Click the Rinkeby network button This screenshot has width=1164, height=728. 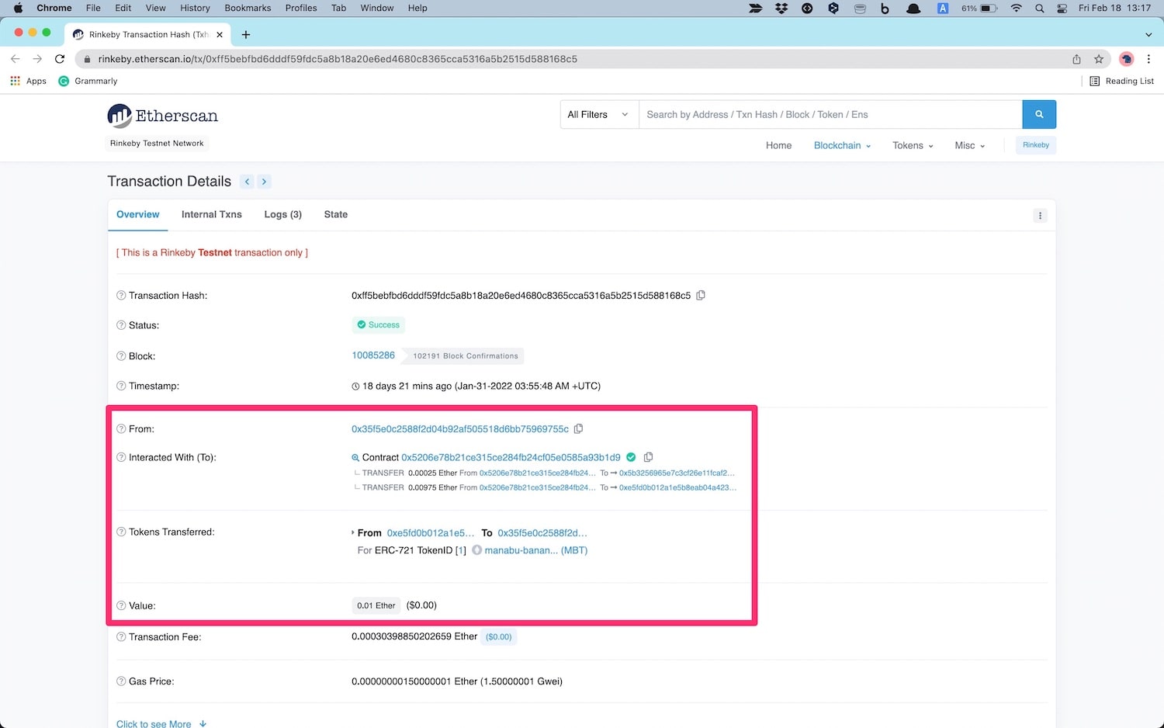(x=1036, y=145)
